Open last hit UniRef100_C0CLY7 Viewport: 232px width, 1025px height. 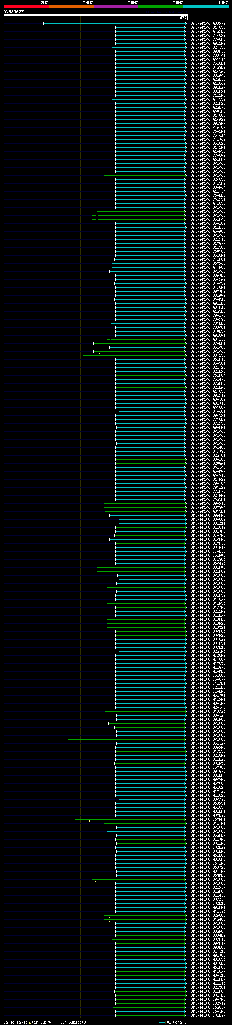(208, 1015)
